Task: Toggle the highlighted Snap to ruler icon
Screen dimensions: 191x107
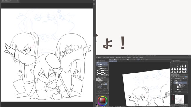Action: (138, 59)
